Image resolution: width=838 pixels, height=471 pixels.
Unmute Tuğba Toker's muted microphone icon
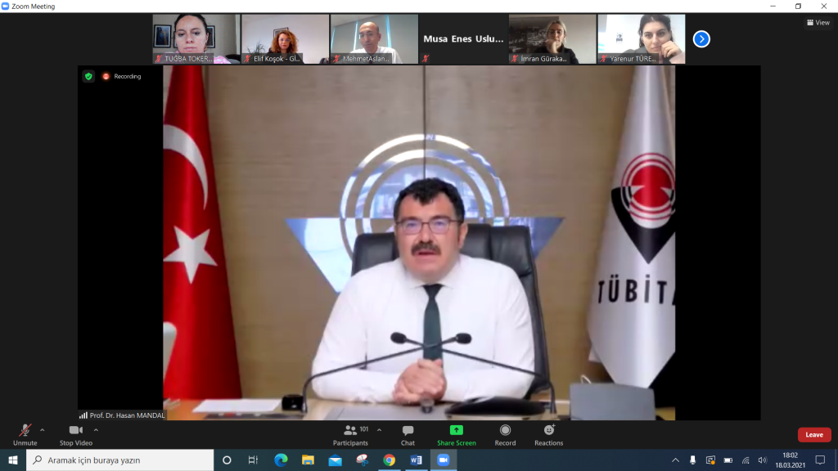click(x=157, y=57)
